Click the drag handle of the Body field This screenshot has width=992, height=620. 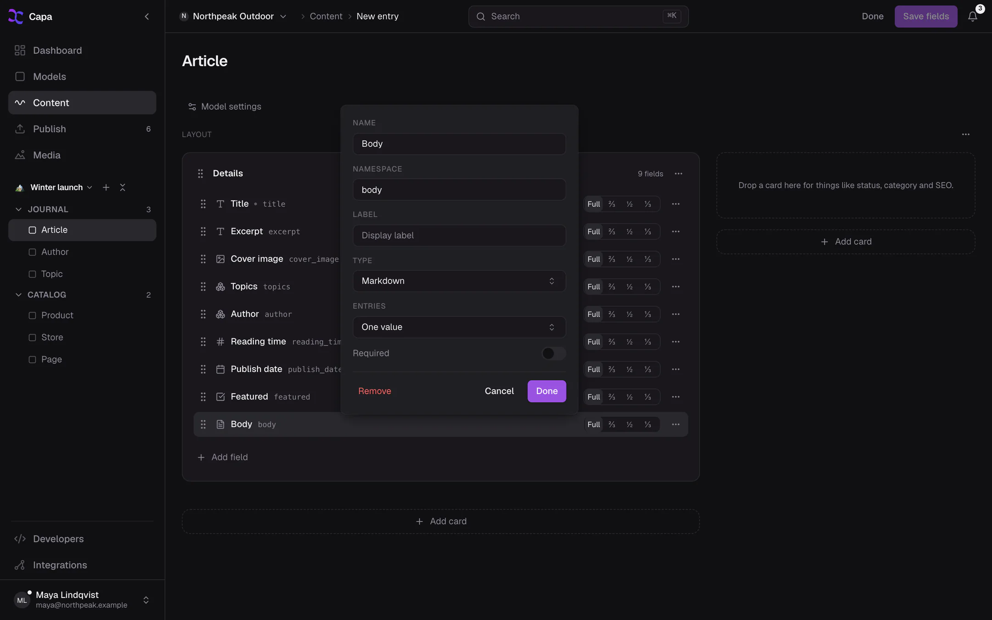click(203, 424)
